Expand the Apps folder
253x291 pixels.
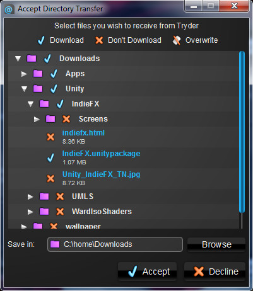(x=24, y=74)
